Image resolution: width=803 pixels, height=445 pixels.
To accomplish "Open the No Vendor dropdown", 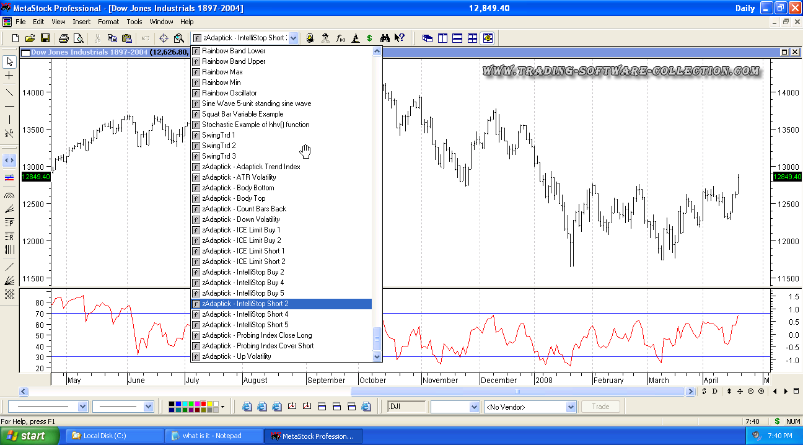I will tap(571, 407).
